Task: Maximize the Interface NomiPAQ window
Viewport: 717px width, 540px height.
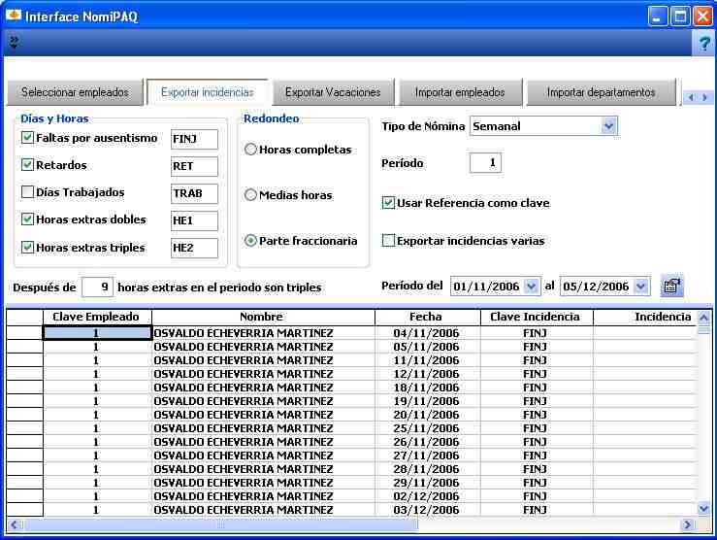Action: coord(680,17)
